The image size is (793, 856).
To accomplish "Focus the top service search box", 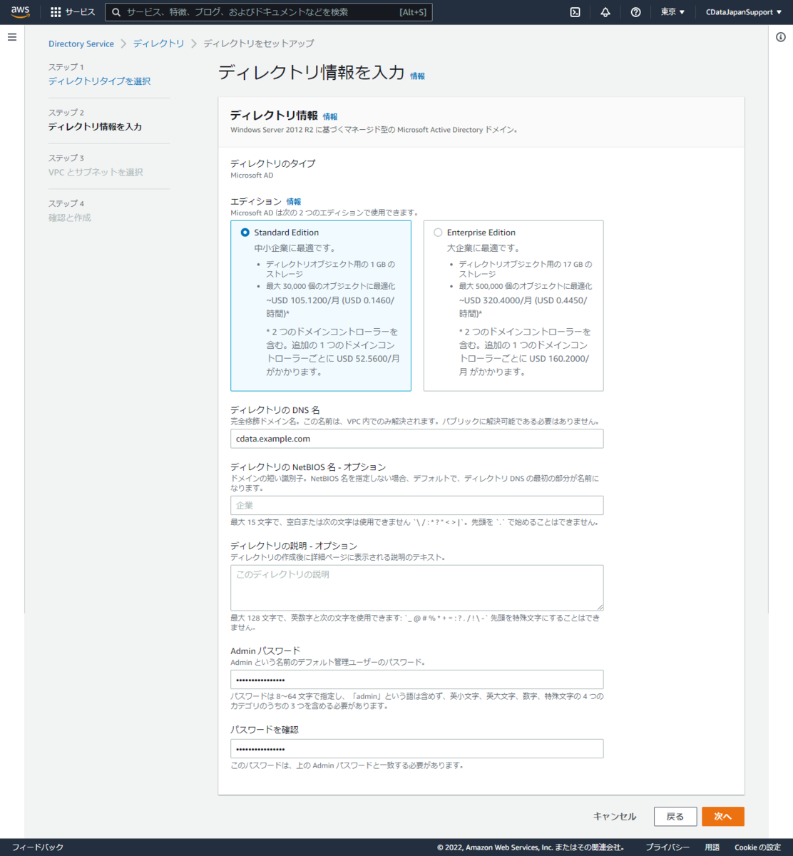I will tap(268, 12).
